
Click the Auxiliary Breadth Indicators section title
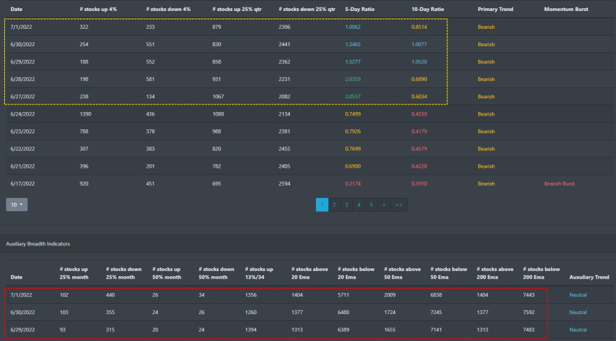coord(38,244)
